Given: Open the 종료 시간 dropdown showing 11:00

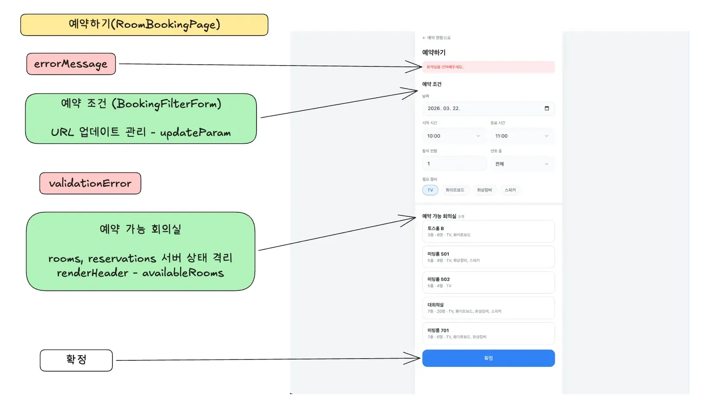Looking at the screenshot, I should 522,136.
